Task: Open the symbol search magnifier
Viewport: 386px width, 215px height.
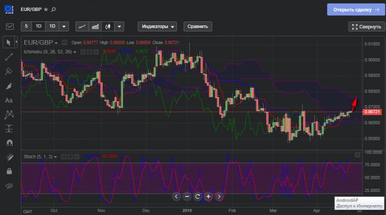Action: 53,9
